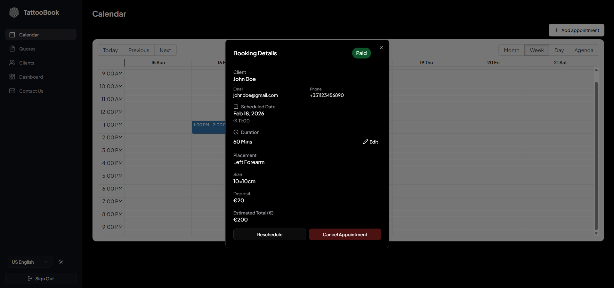Toggle the Paid status badge
Image resolution: width=614 pixels, height=288 pixels.
tap(361, 53)
